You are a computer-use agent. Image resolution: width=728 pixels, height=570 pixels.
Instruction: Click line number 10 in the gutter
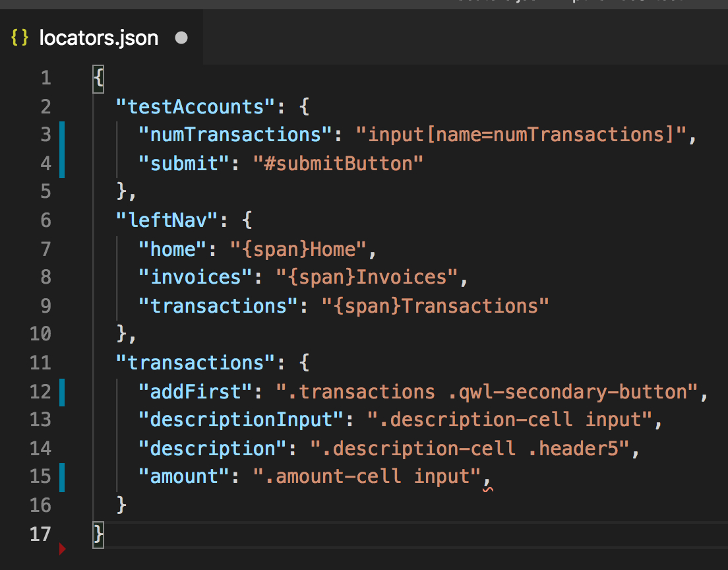click(x=40, y=334)
